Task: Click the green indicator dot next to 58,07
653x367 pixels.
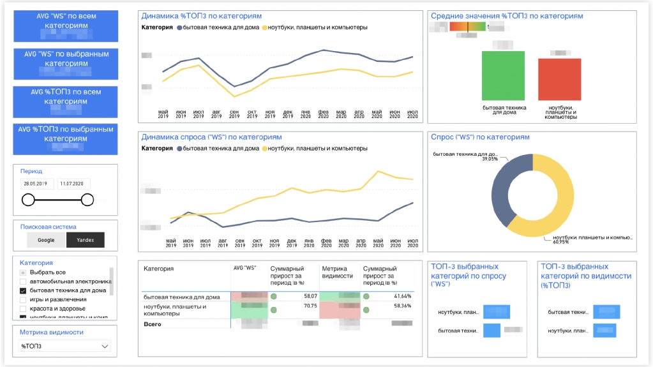Action: point(274,297)
